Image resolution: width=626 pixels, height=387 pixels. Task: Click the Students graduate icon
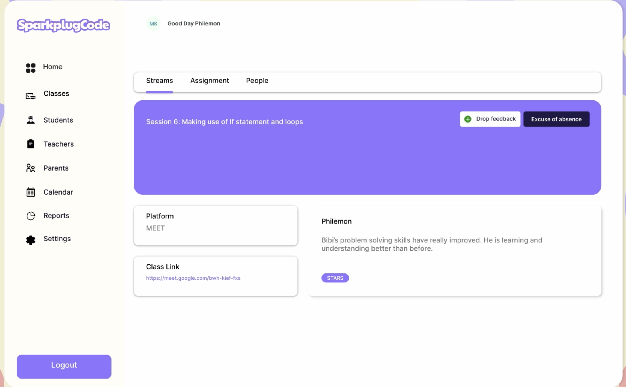31,120
